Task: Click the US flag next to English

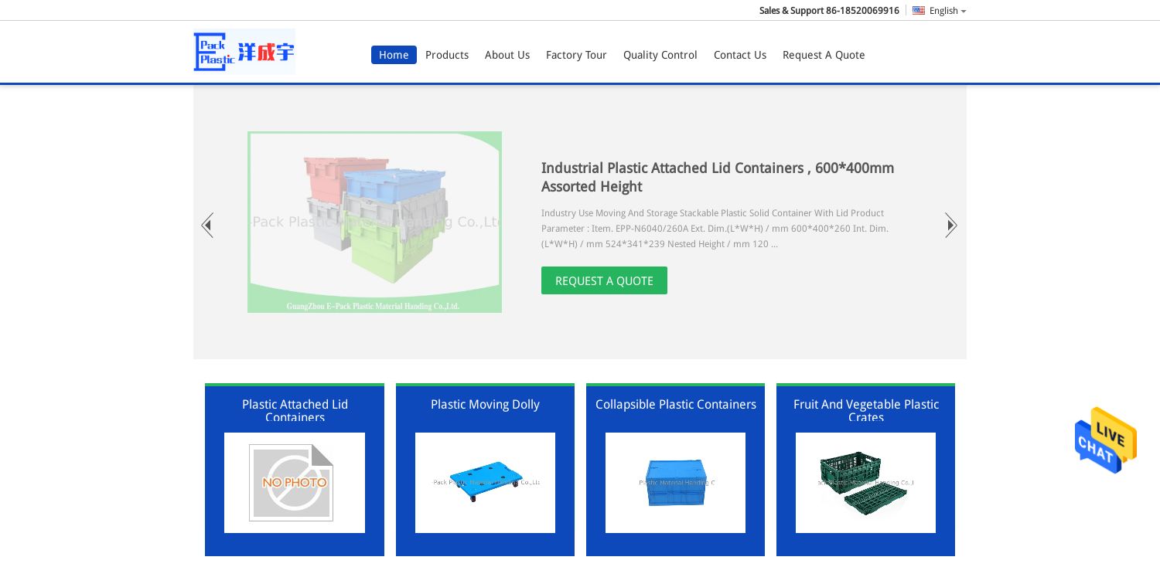Action: [x=919, y=10]
